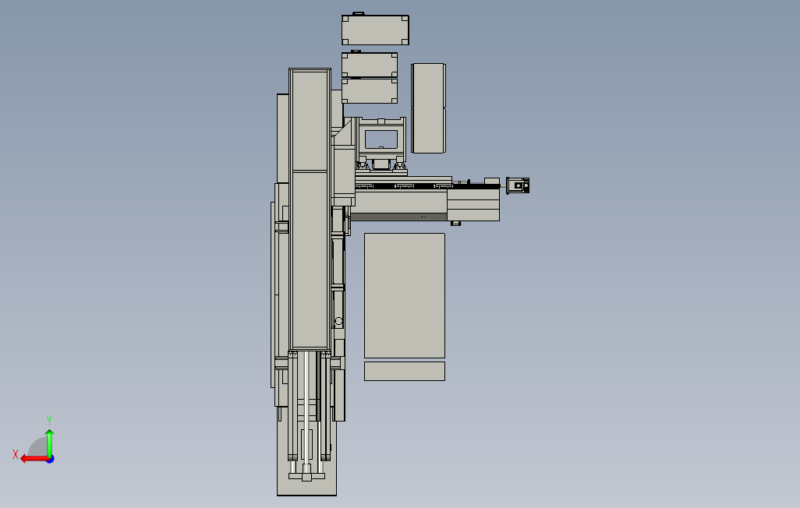Viewport: 800px width, 508px height.
Task: Select the short wide plate below the large plate
Action: coord(405,372)
